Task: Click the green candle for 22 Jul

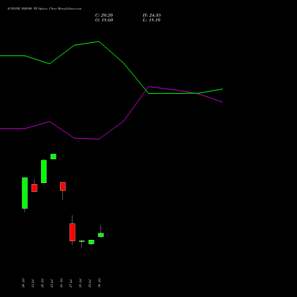Action: (x=44, y=172)
